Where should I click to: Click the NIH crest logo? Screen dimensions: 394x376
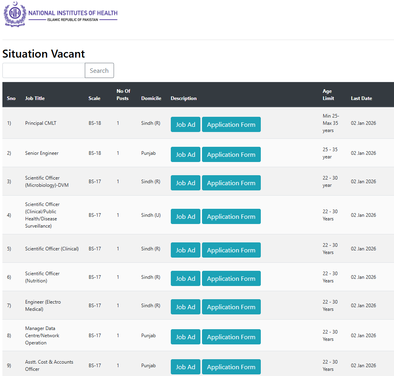(15, 15)
